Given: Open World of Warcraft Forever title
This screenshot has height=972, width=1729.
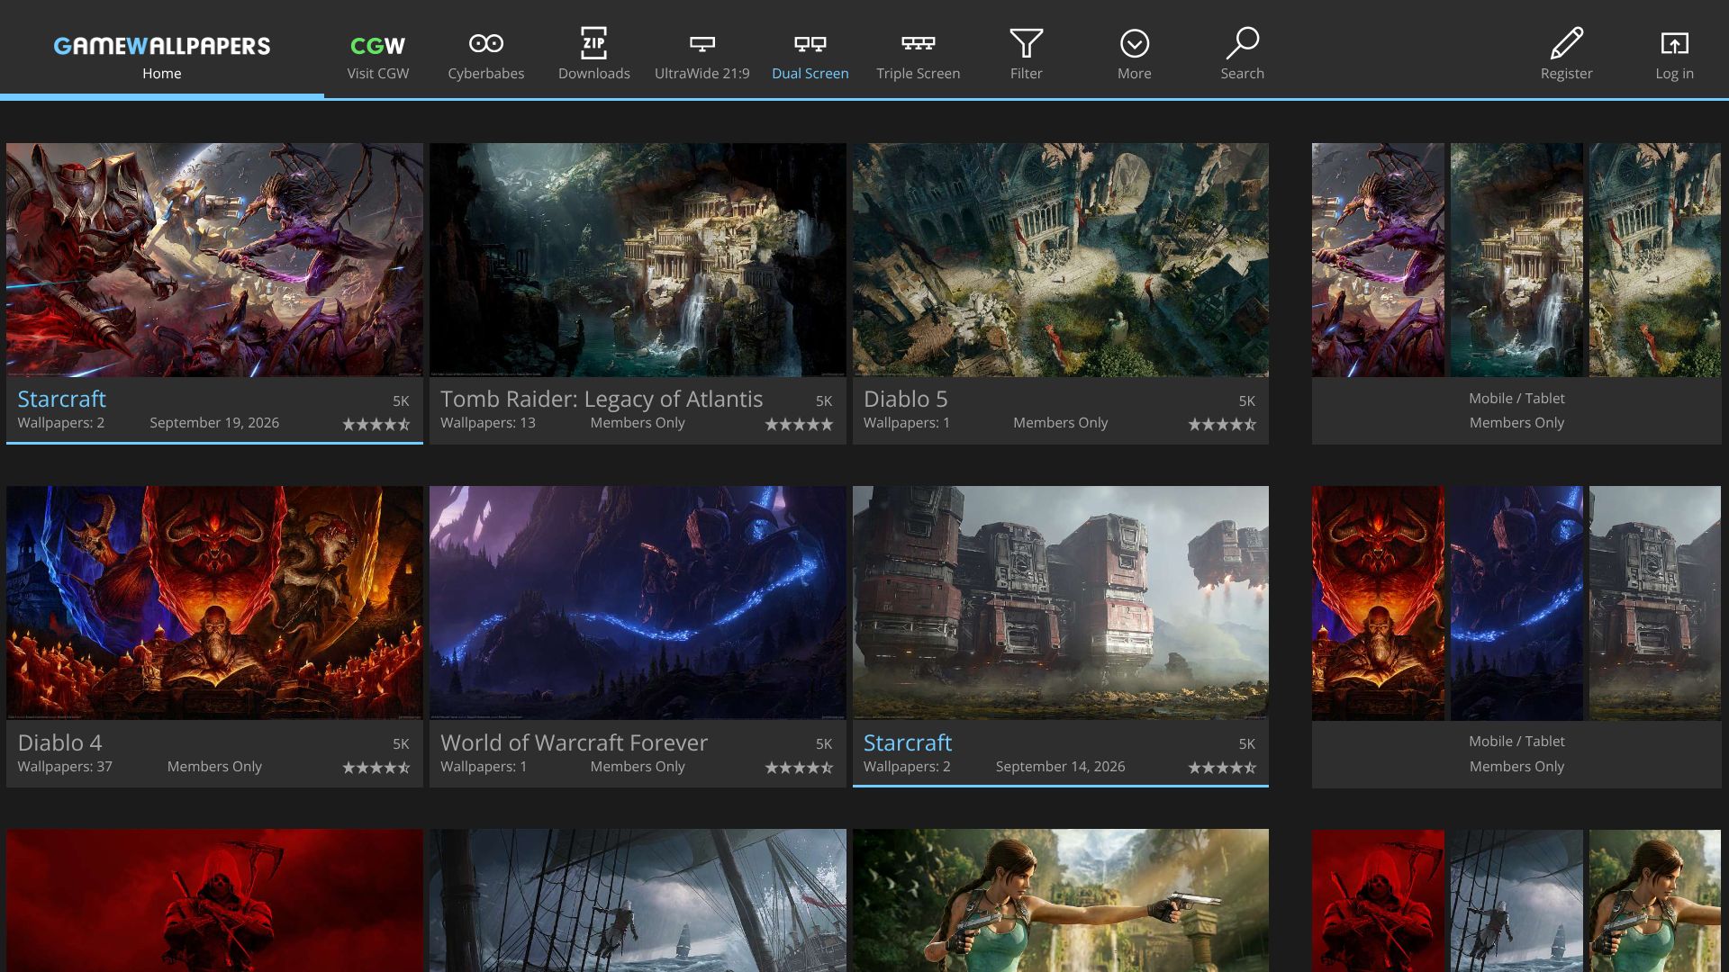Looking at the screenshot, I should pos(574,742).
